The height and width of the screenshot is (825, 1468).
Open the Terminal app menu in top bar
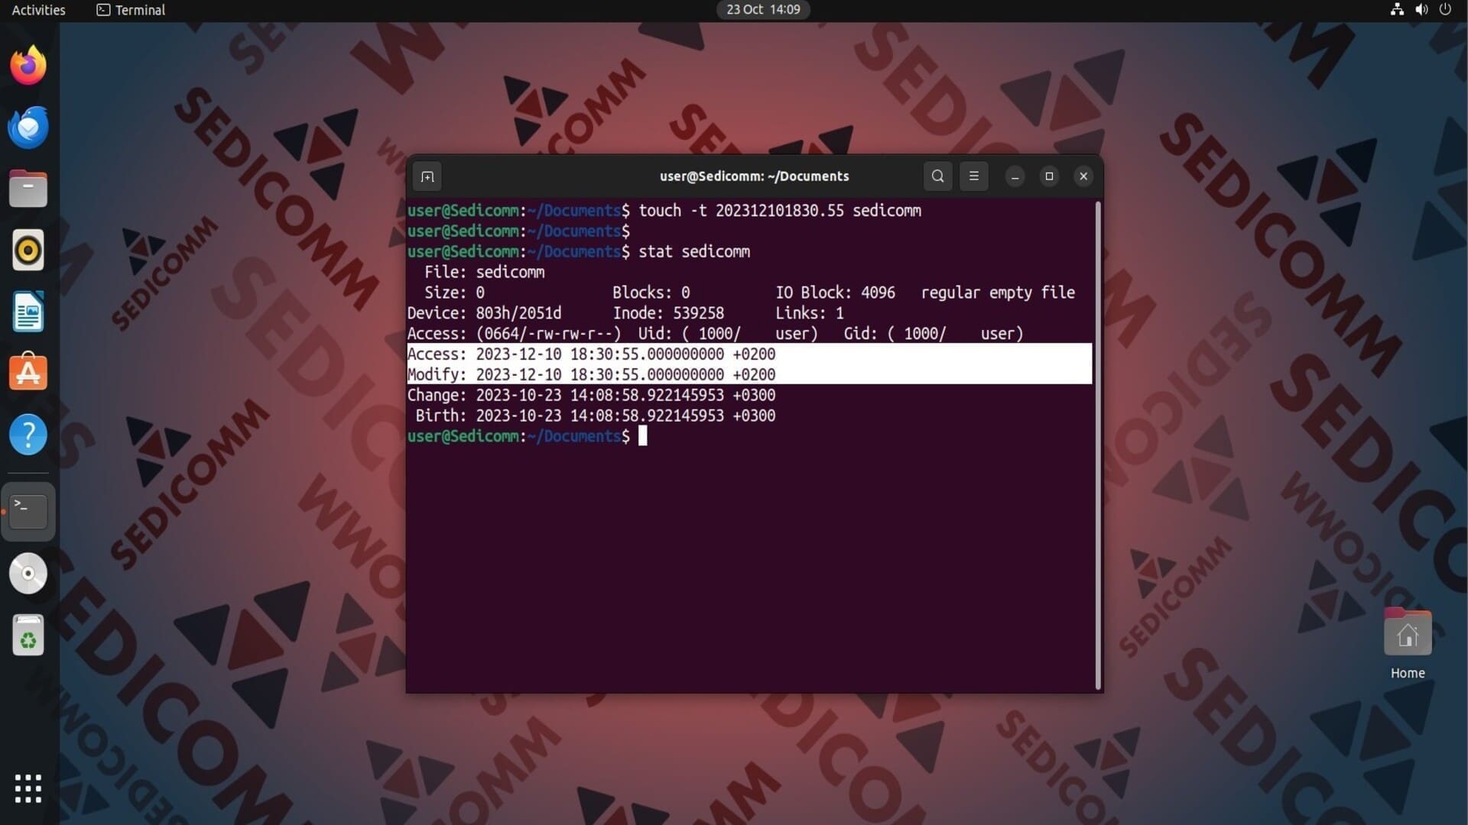(x=131, y=10)
